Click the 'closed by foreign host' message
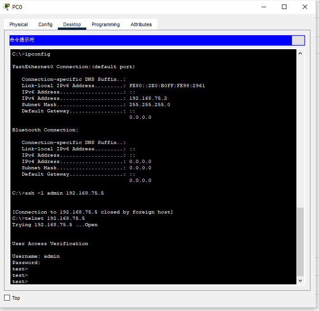The image size is (319, 311). [137, 212]
